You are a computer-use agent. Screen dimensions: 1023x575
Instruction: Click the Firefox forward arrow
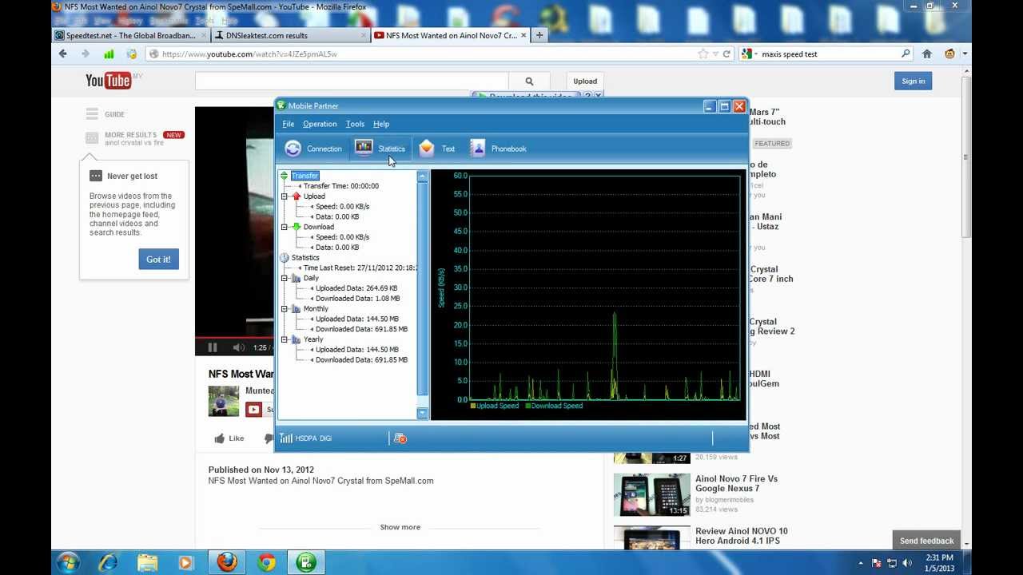click(x=85, y=54)
